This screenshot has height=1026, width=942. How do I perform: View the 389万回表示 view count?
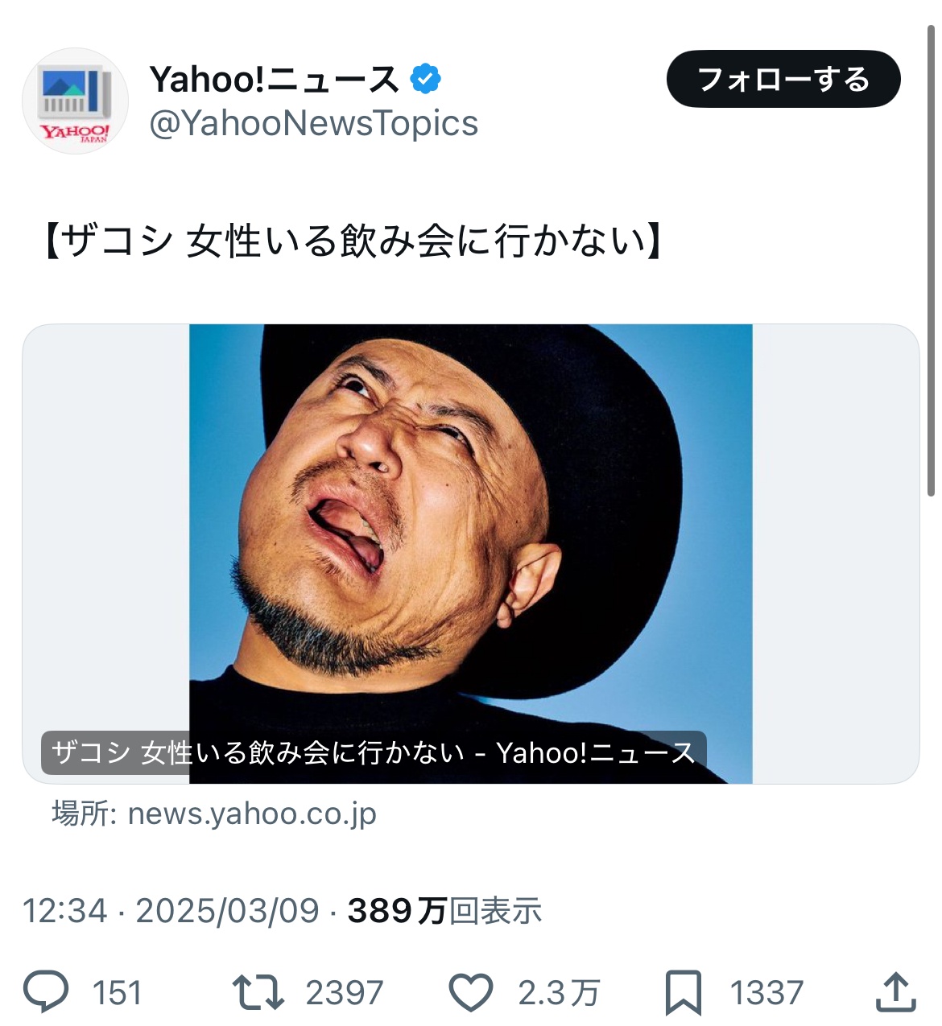tap(444, 911)
